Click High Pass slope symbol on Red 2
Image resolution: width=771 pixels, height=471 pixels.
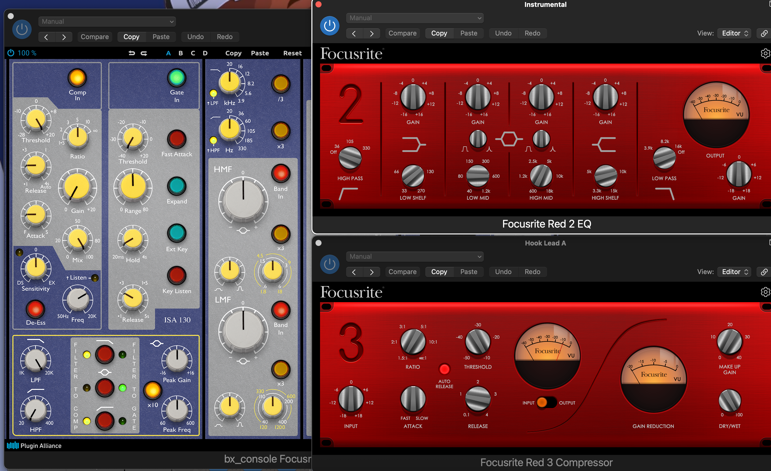pyautogui.click(x=348, y=194)
